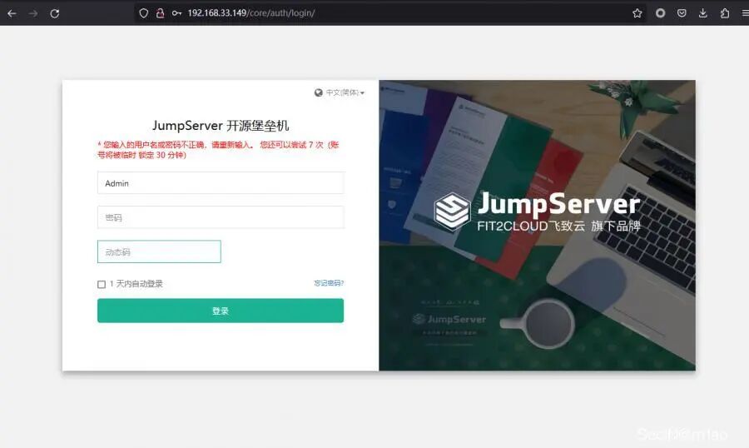Click the green 登录 login button

(221, 311)
